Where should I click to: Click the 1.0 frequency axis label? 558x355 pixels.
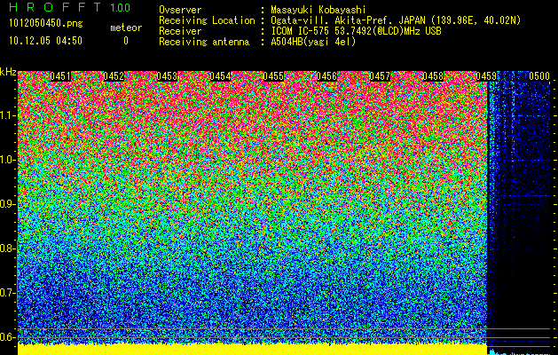[7, 160]
